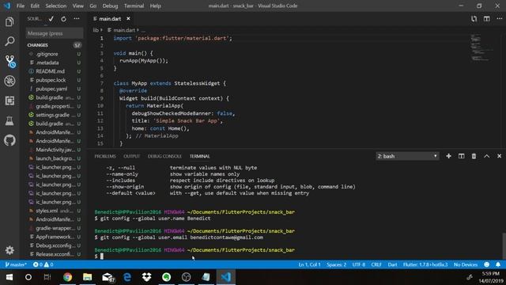Viewport: 506px width, 285px height.
Task: Click the master branch in status bar
Action: click(x=16, y=264)
